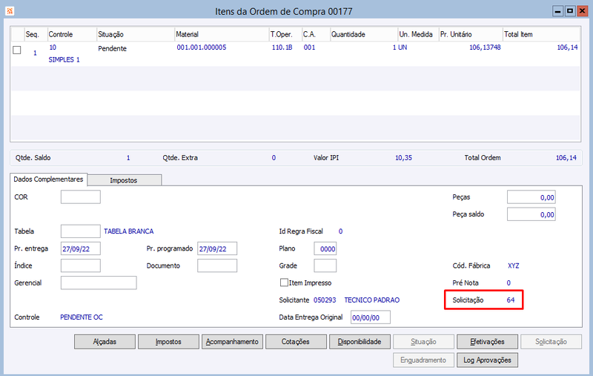This screenshot has width=593, height=376.
Task: Click the Total Ordem value 106,14
Action: [566, 158]
